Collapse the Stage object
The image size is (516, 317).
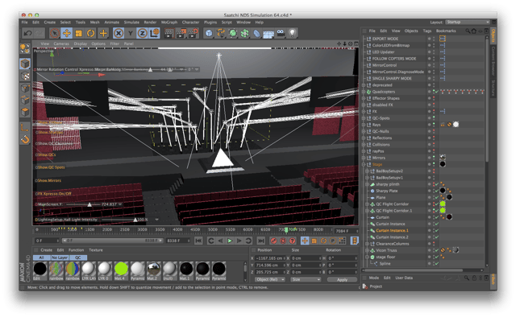(x=364, y=165)
